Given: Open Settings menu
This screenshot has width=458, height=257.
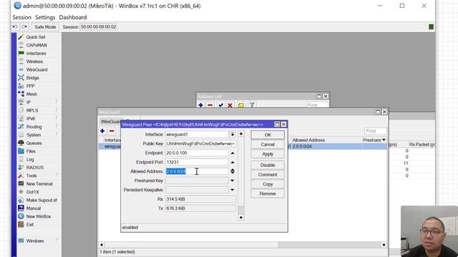Looking at the screenshot, I should (45, 17).
